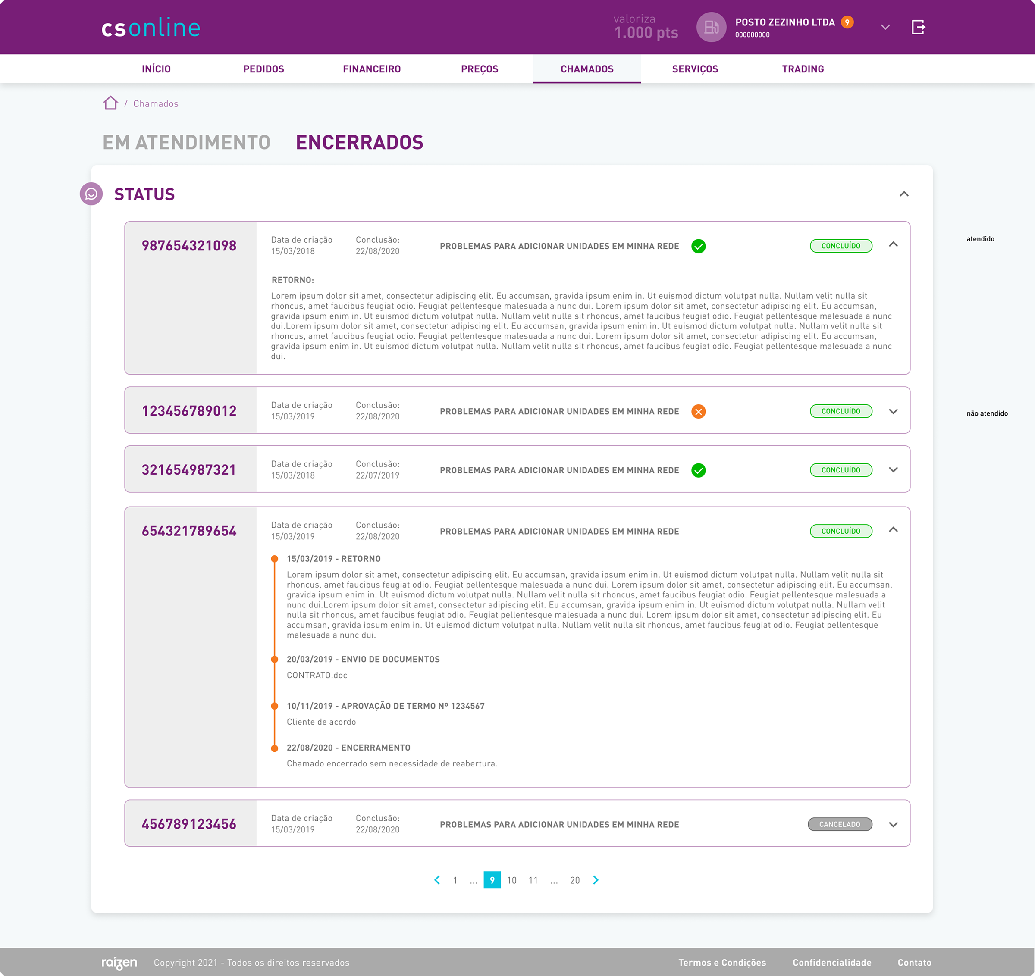Click the green check icon on ticket 987654321098

click(x=698, y=246)
